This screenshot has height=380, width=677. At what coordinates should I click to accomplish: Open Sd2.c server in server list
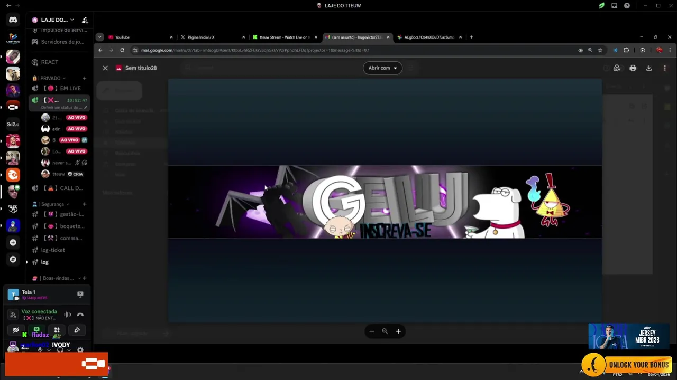click(13, 124)
